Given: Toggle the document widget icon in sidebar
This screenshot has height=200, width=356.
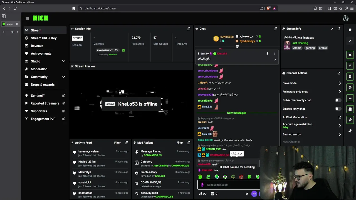Looking at the screenshot, I should (350, 76).
